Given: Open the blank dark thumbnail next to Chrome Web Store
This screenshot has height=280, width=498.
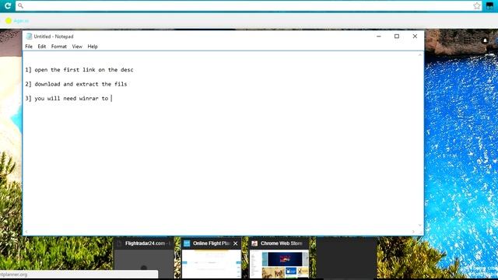Looking at the screenshot, I should pos(346,258).
